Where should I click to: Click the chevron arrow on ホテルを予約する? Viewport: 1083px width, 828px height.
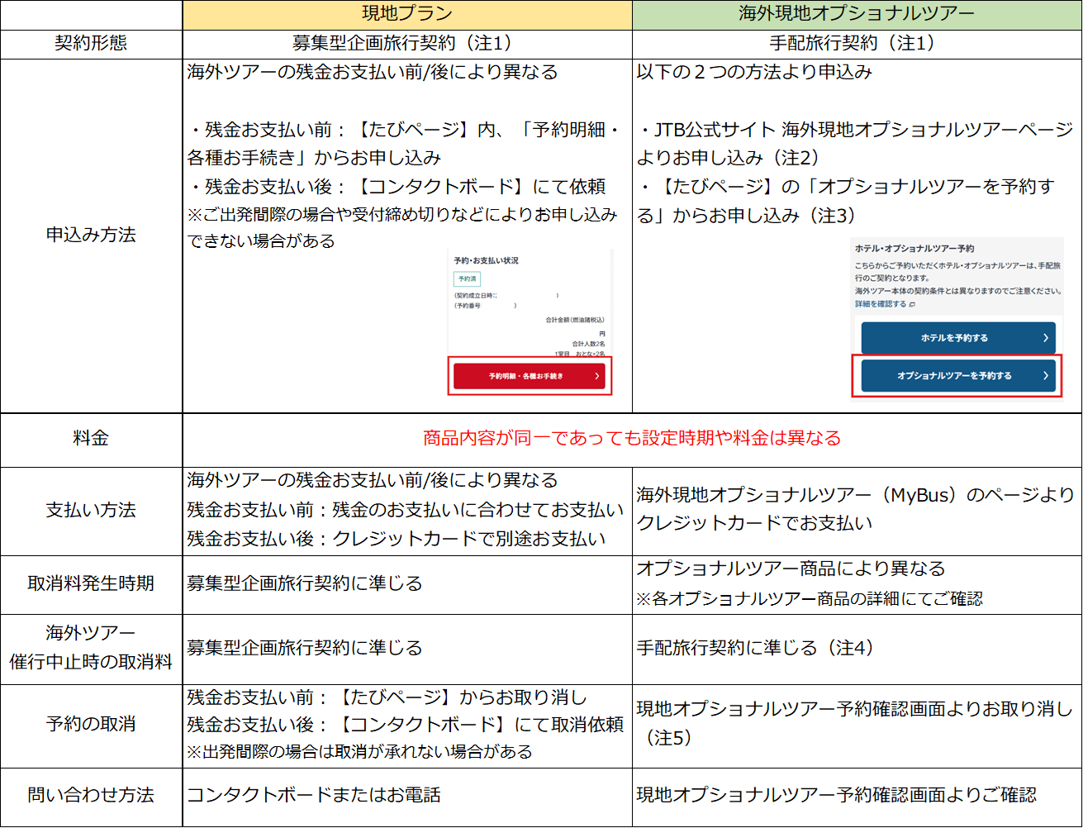tap(1045, 338)
